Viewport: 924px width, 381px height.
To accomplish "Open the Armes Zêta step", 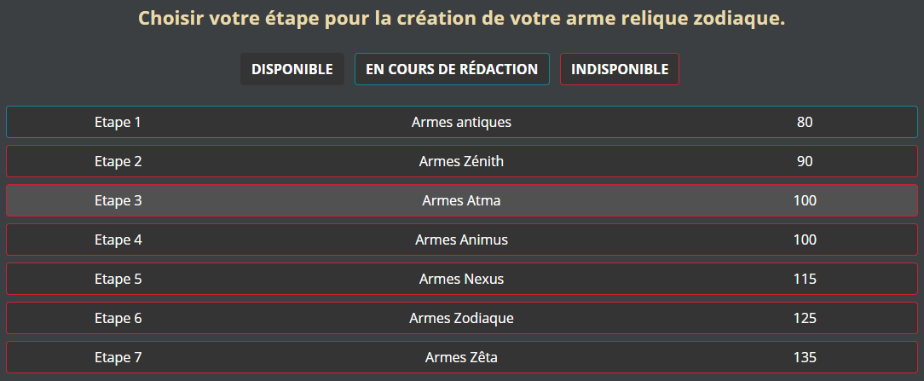I will (x=461, y=357).
